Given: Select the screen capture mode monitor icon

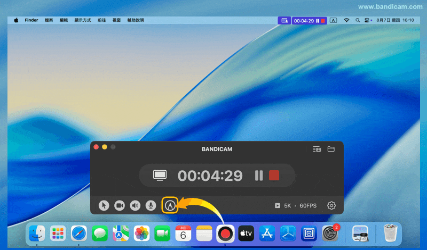Looking at the screenshot, I should (160, 176).
